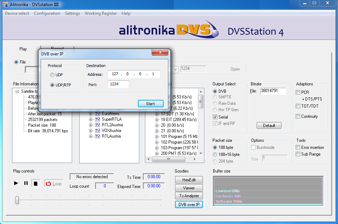The height and width of the screenshot is (224, 338).
Task: Enable the PCR adaption checkbox
Action: click(298, 92)
